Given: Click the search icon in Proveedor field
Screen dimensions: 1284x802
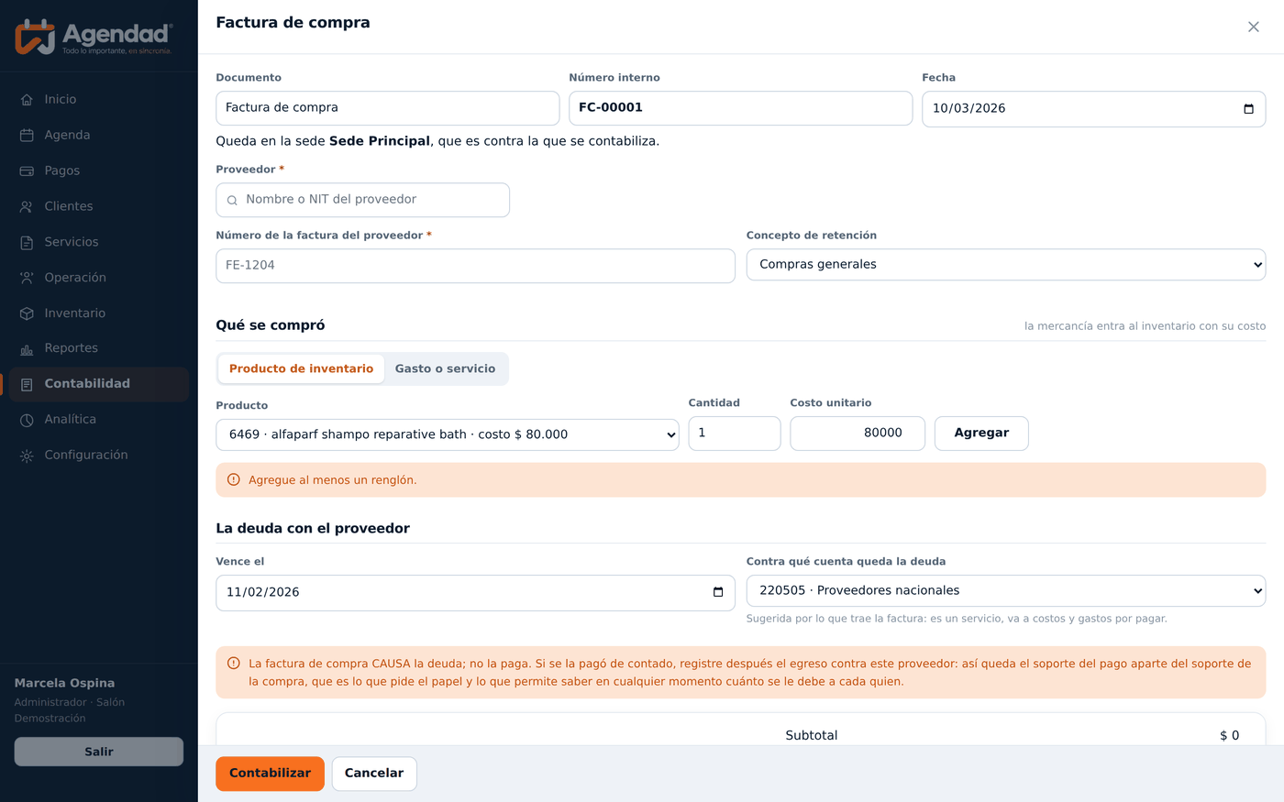Looking at the screenshot, I should (232, 200).
